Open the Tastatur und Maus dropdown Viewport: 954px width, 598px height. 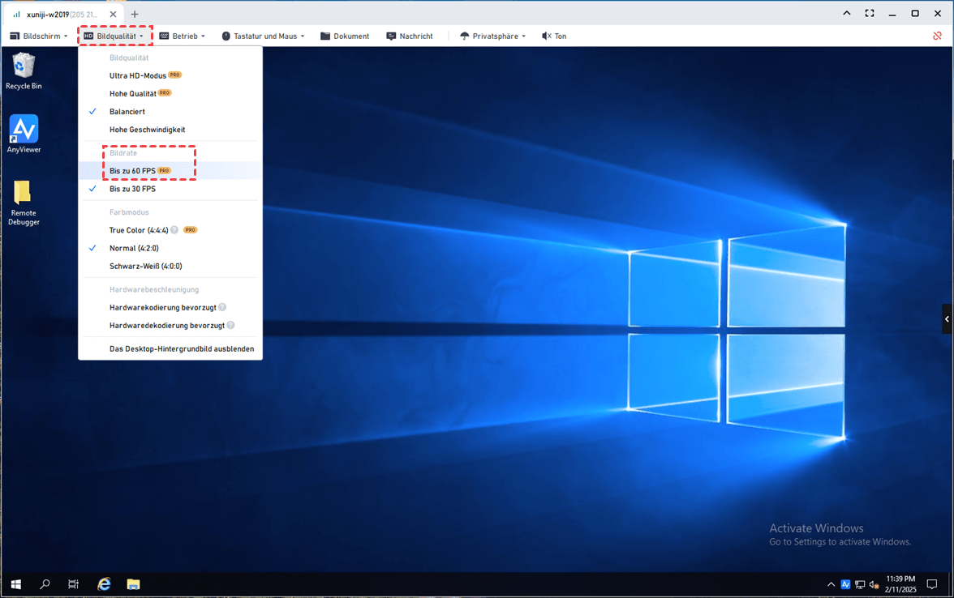tap(264, 36)
